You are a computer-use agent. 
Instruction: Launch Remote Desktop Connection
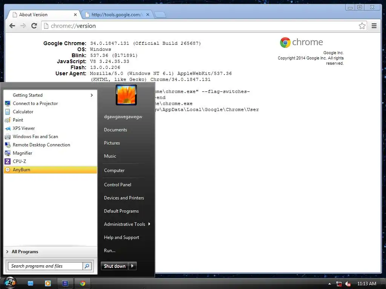point(51,145)
